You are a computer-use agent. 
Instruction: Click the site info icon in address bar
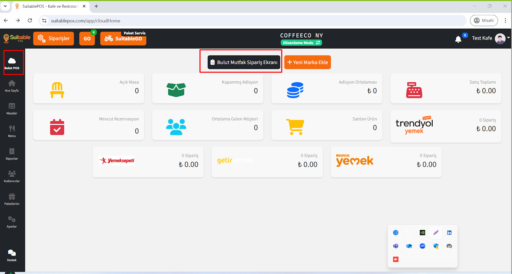tap(44, 20)
